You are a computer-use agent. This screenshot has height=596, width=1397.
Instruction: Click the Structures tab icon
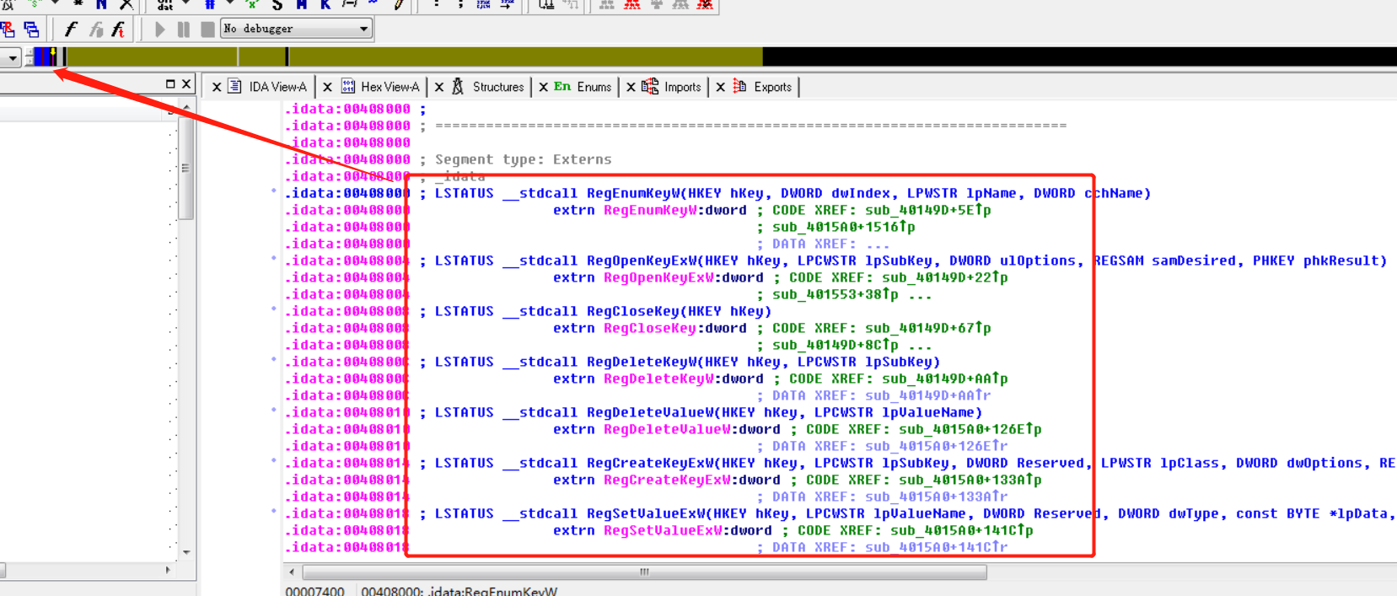[x=458, y=86]
